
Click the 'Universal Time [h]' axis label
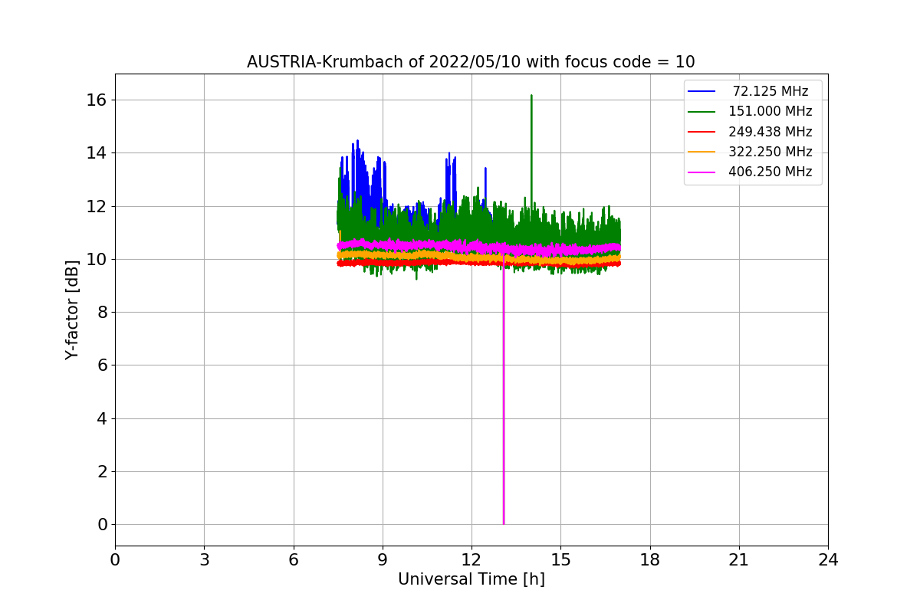(472, 580)
